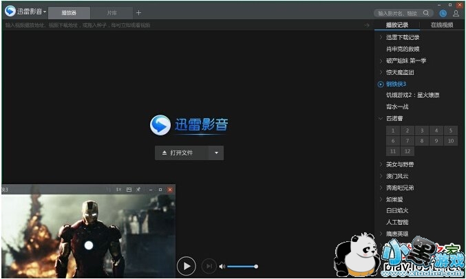The width and height of the screenshot is (466, 279).
Task: Expand the 美女与野兽 entry
Action: coord(381,164)
